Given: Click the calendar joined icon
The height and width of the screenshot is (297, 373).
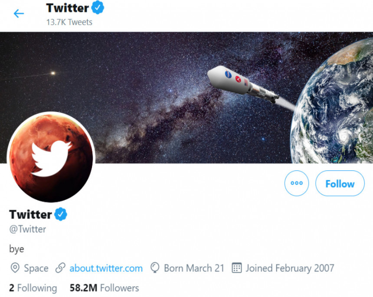Looking at the screenshot, I should pyautogui.click(x=236, y=268).
